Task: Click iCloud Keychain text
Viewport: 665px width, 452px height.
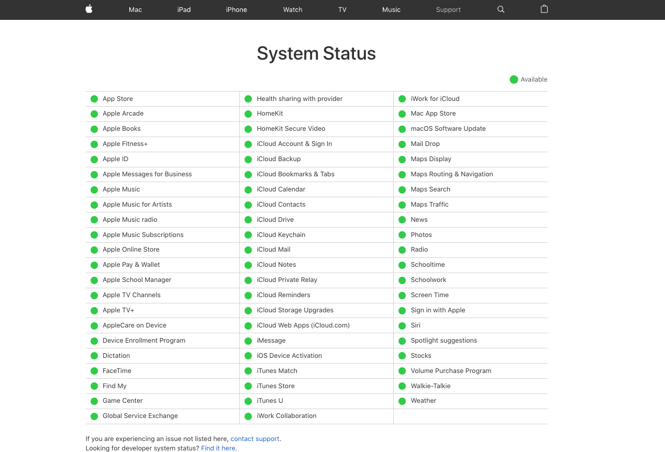Action: pyautogui.click(x=281, y=235)
